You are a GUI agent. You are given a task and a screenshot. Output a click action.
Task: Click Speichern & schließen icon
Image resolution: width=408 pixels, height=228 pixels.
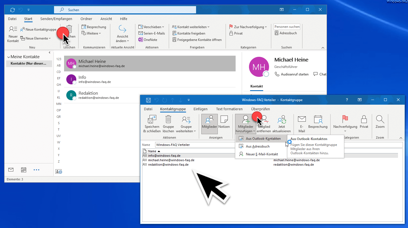click(x=152, y=119)
